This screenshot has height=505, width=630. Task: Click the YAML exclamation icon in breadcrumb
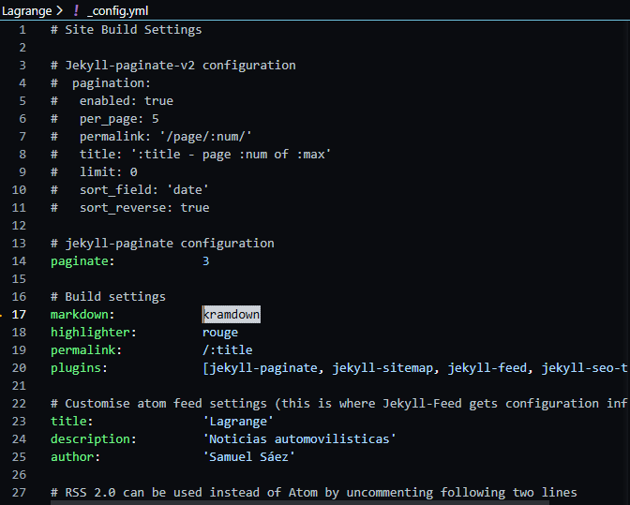point(75,10)
